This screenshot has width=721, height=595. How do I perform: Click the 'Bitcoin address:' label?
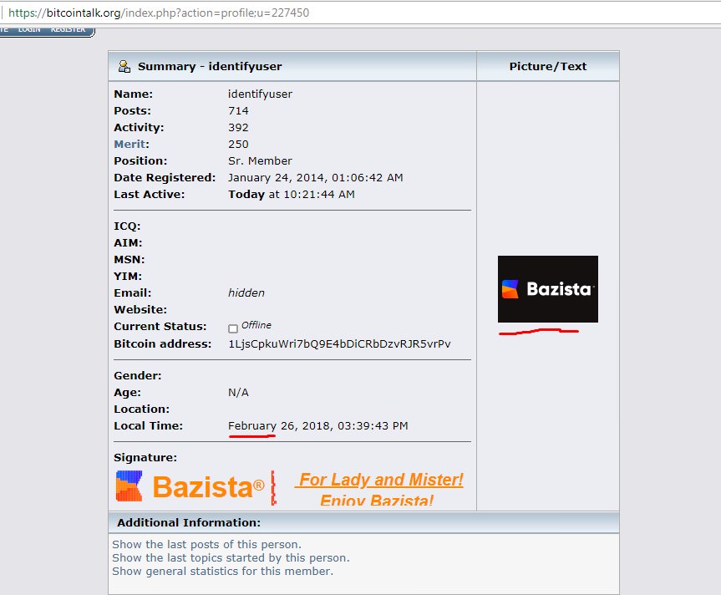163,344
